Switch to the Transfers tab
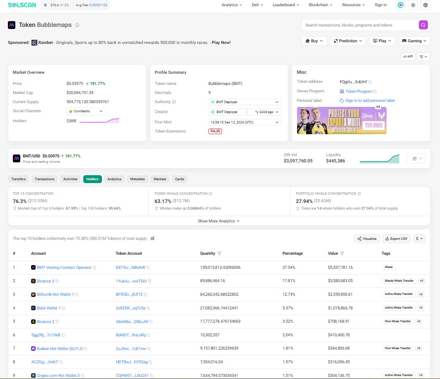Screen dimensions: 440x379 coord(19,179)
